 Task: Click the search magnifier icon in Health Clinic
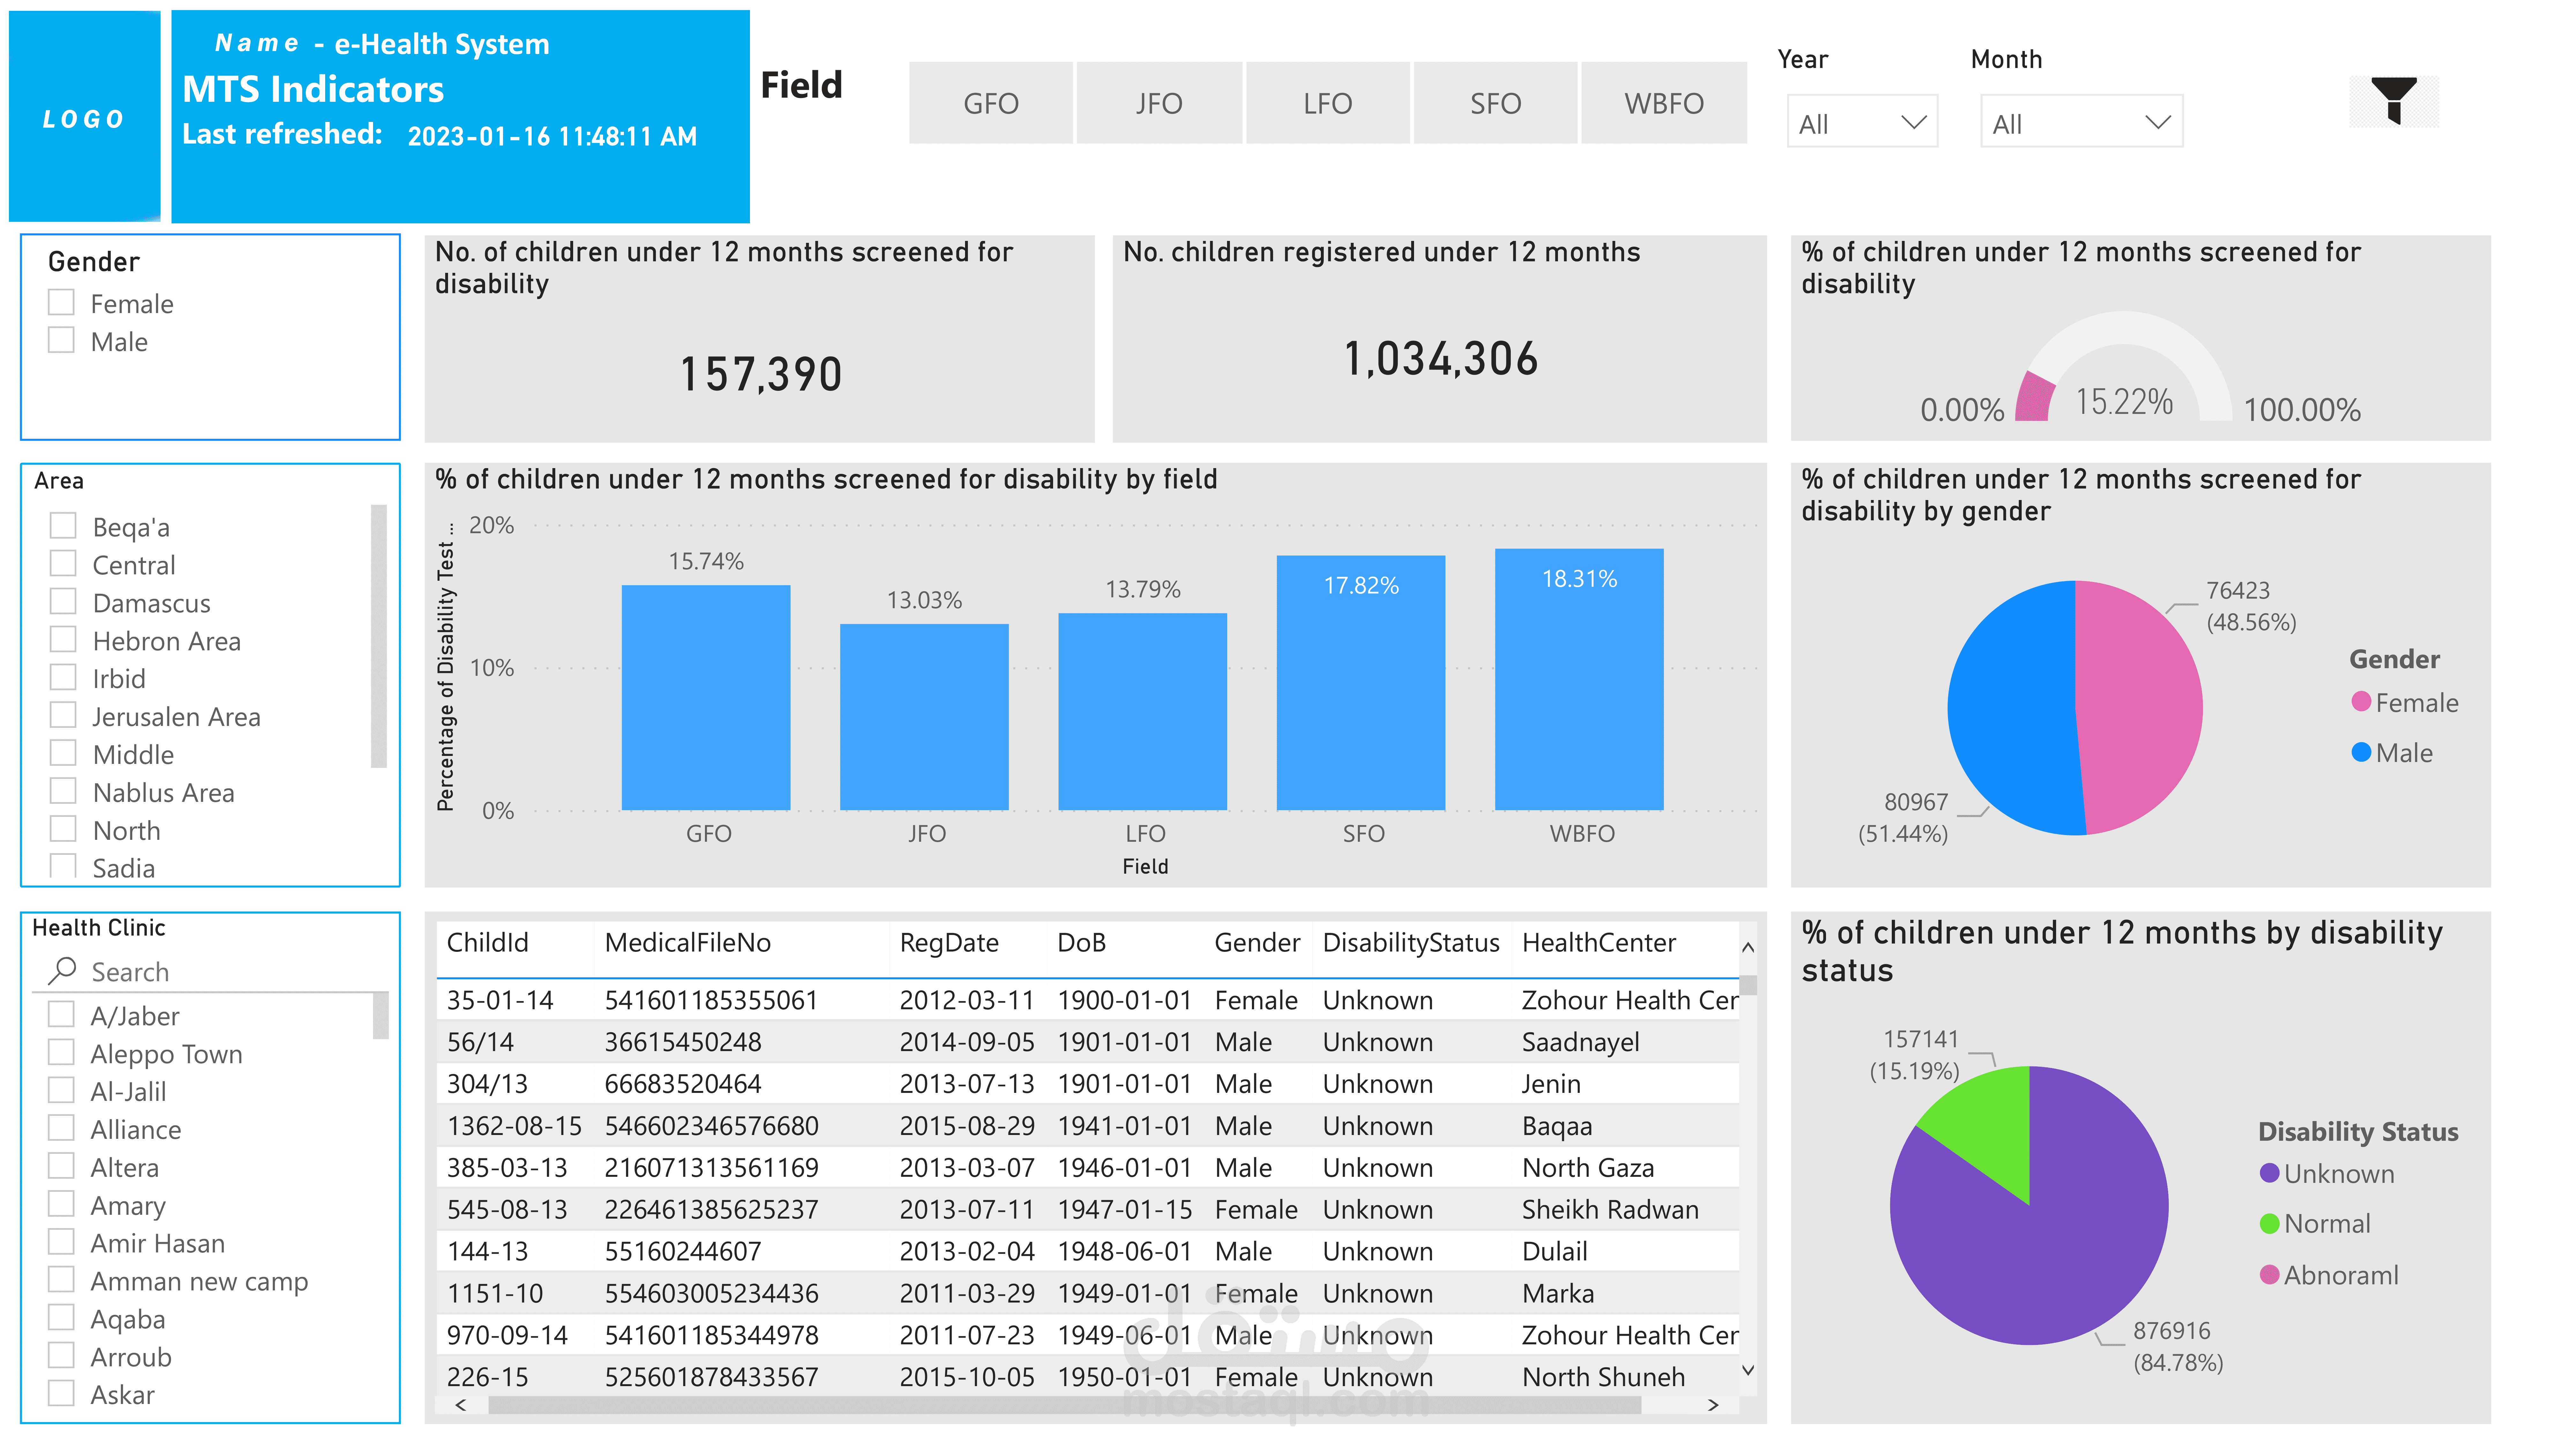[x=63, y=970]
